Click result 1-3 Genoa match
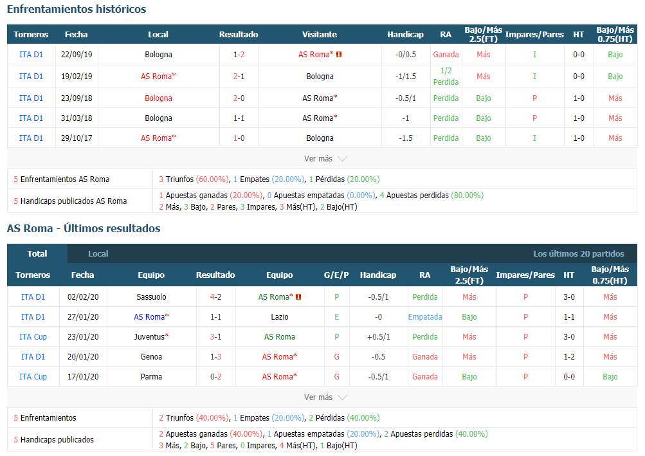This screenshot has height=456, width=645. pyautogui.click(x=215, y=357)
